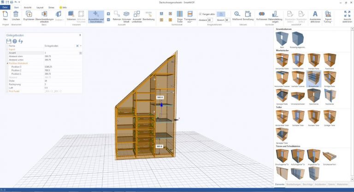
Task: Toggle the Volumen display button
Action: tap(71, 15)
